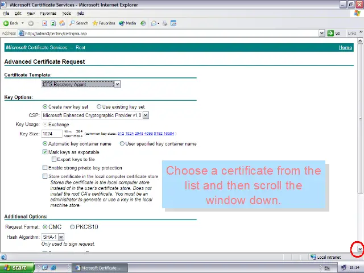Click the Key Size input field
This screenshot has width=364, height=273.
pos(52,134)
